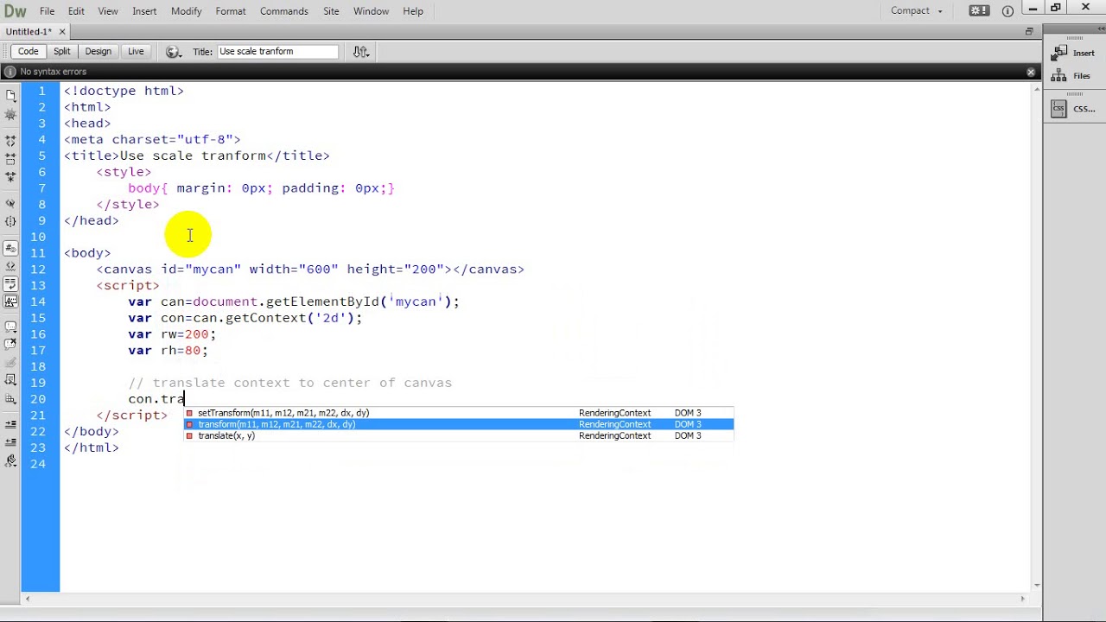Open the Insert menu
The image size is (1106, 622).
point(144,11)
